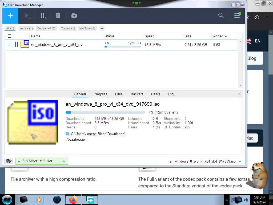Click the details panel progress bar
Screen dimensions: 273x205
point(105,112)
